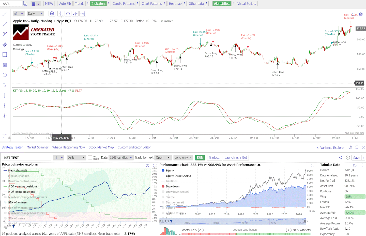Choose the text annotation tool
This screenshot has width=366, height=236.
pyautogui.click(x=4, y=85)
